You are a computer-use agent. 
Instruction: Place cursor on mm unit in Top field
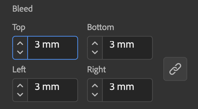pos(51,45)
